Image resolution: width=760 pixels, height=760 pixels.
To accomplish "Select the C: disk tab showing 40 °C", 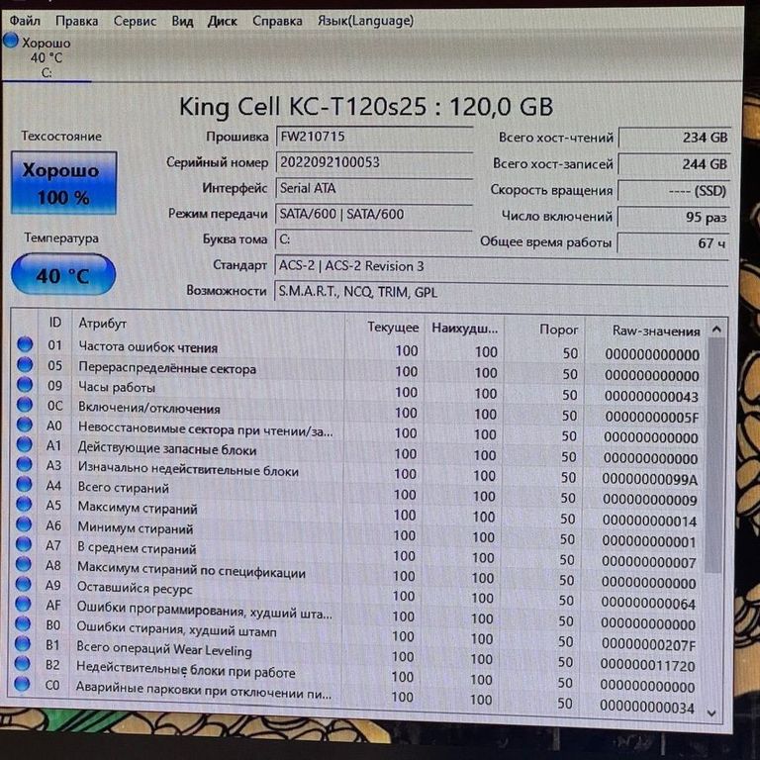I will (x=47, y=57).
